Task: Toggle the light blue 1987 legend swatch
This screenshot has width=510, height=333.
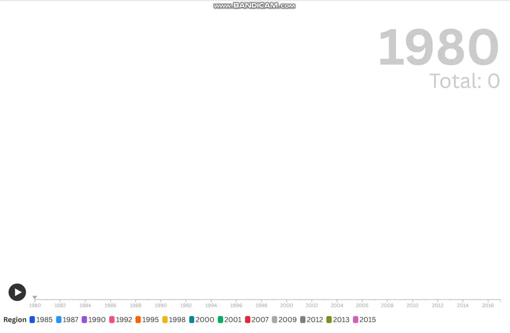Action: [58, 319]
